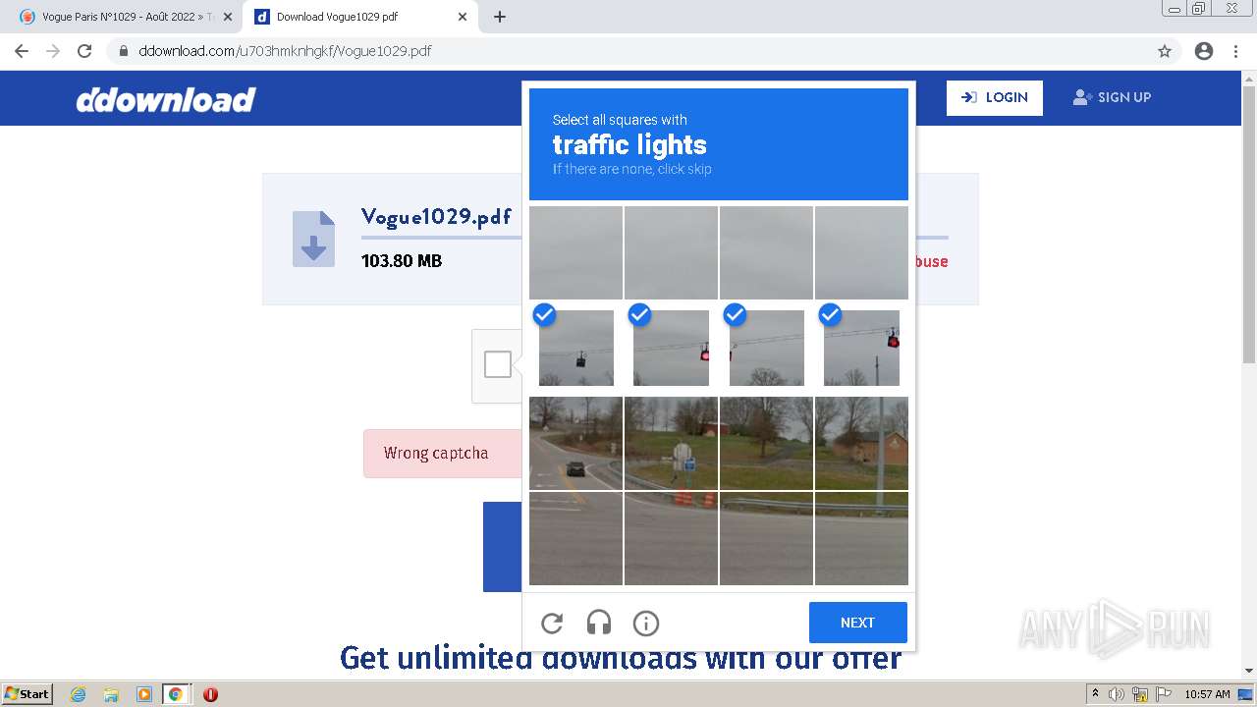Open volume speaker tray icon
This screenshot has width=1257, height=707.
1118,694
